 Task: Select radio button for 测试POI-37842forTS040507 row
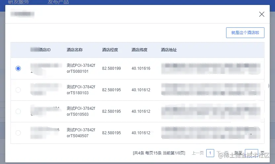coord(18,133)
